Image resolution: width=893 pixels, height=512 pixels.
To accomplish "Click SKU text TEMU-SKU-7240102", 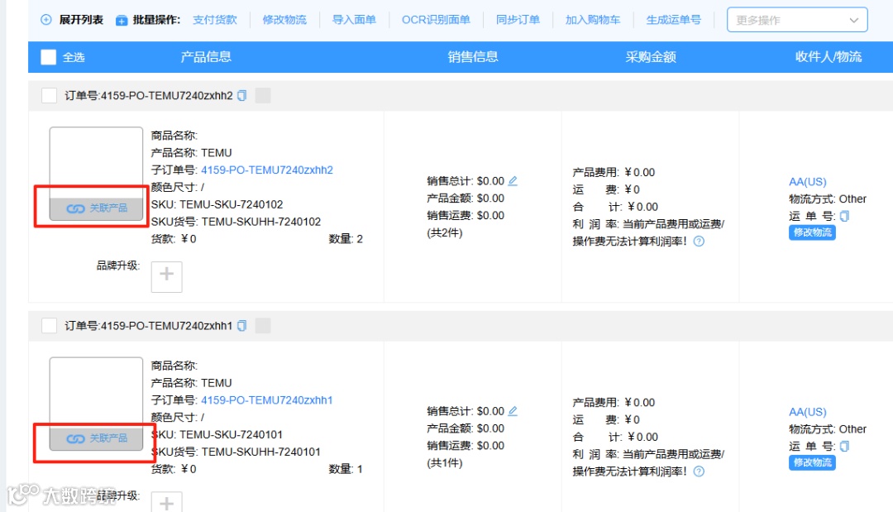I will (x=232, y=204).
